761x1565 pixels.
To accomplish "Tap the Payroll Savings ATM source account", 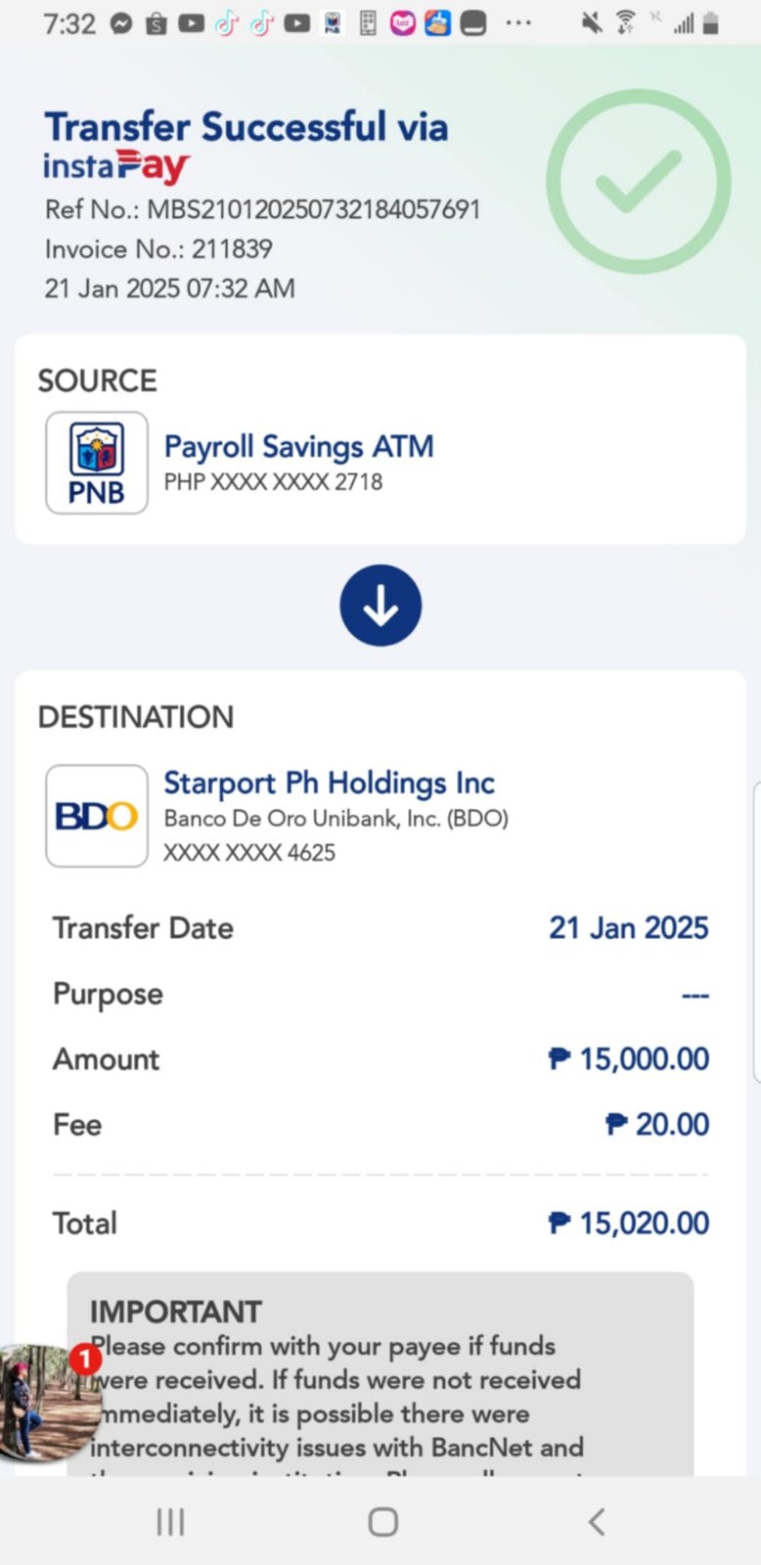I will pyautogui.click(x=298, y=447).
